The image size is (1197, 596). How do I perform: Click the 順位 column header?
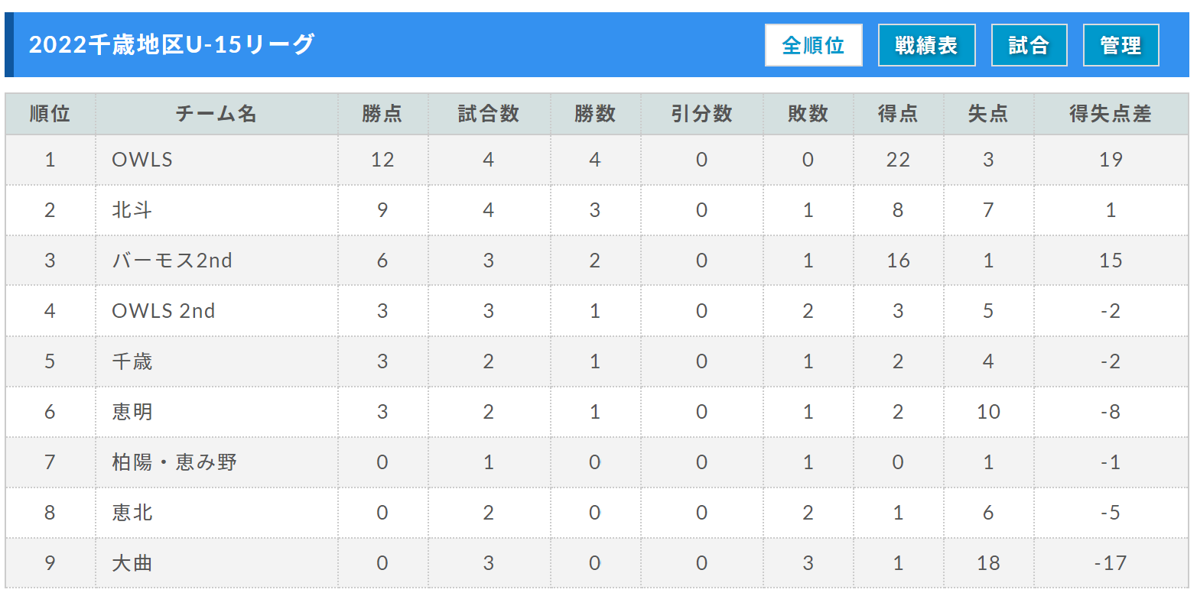[x=50, y=114]
